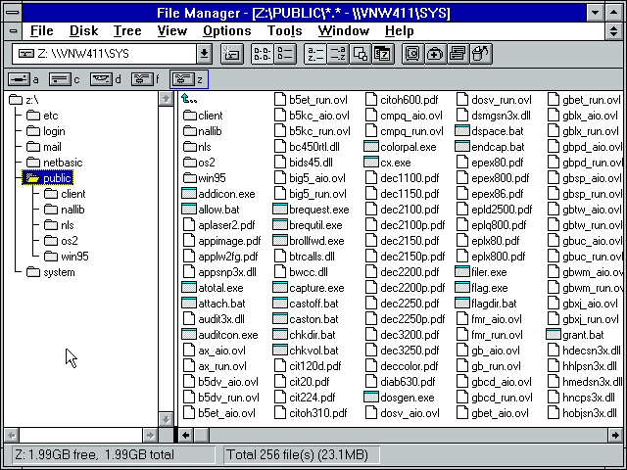Select CD-ROM drive d icon
The width and height of the screenshot is (627, 470).
point(101,79)
